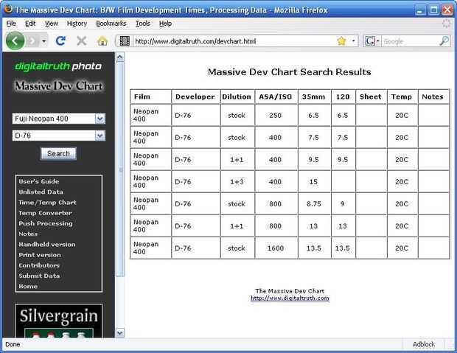Reload the page with the blue refresh icon
This screenshot has height=353, width=457.
(60, 41)
